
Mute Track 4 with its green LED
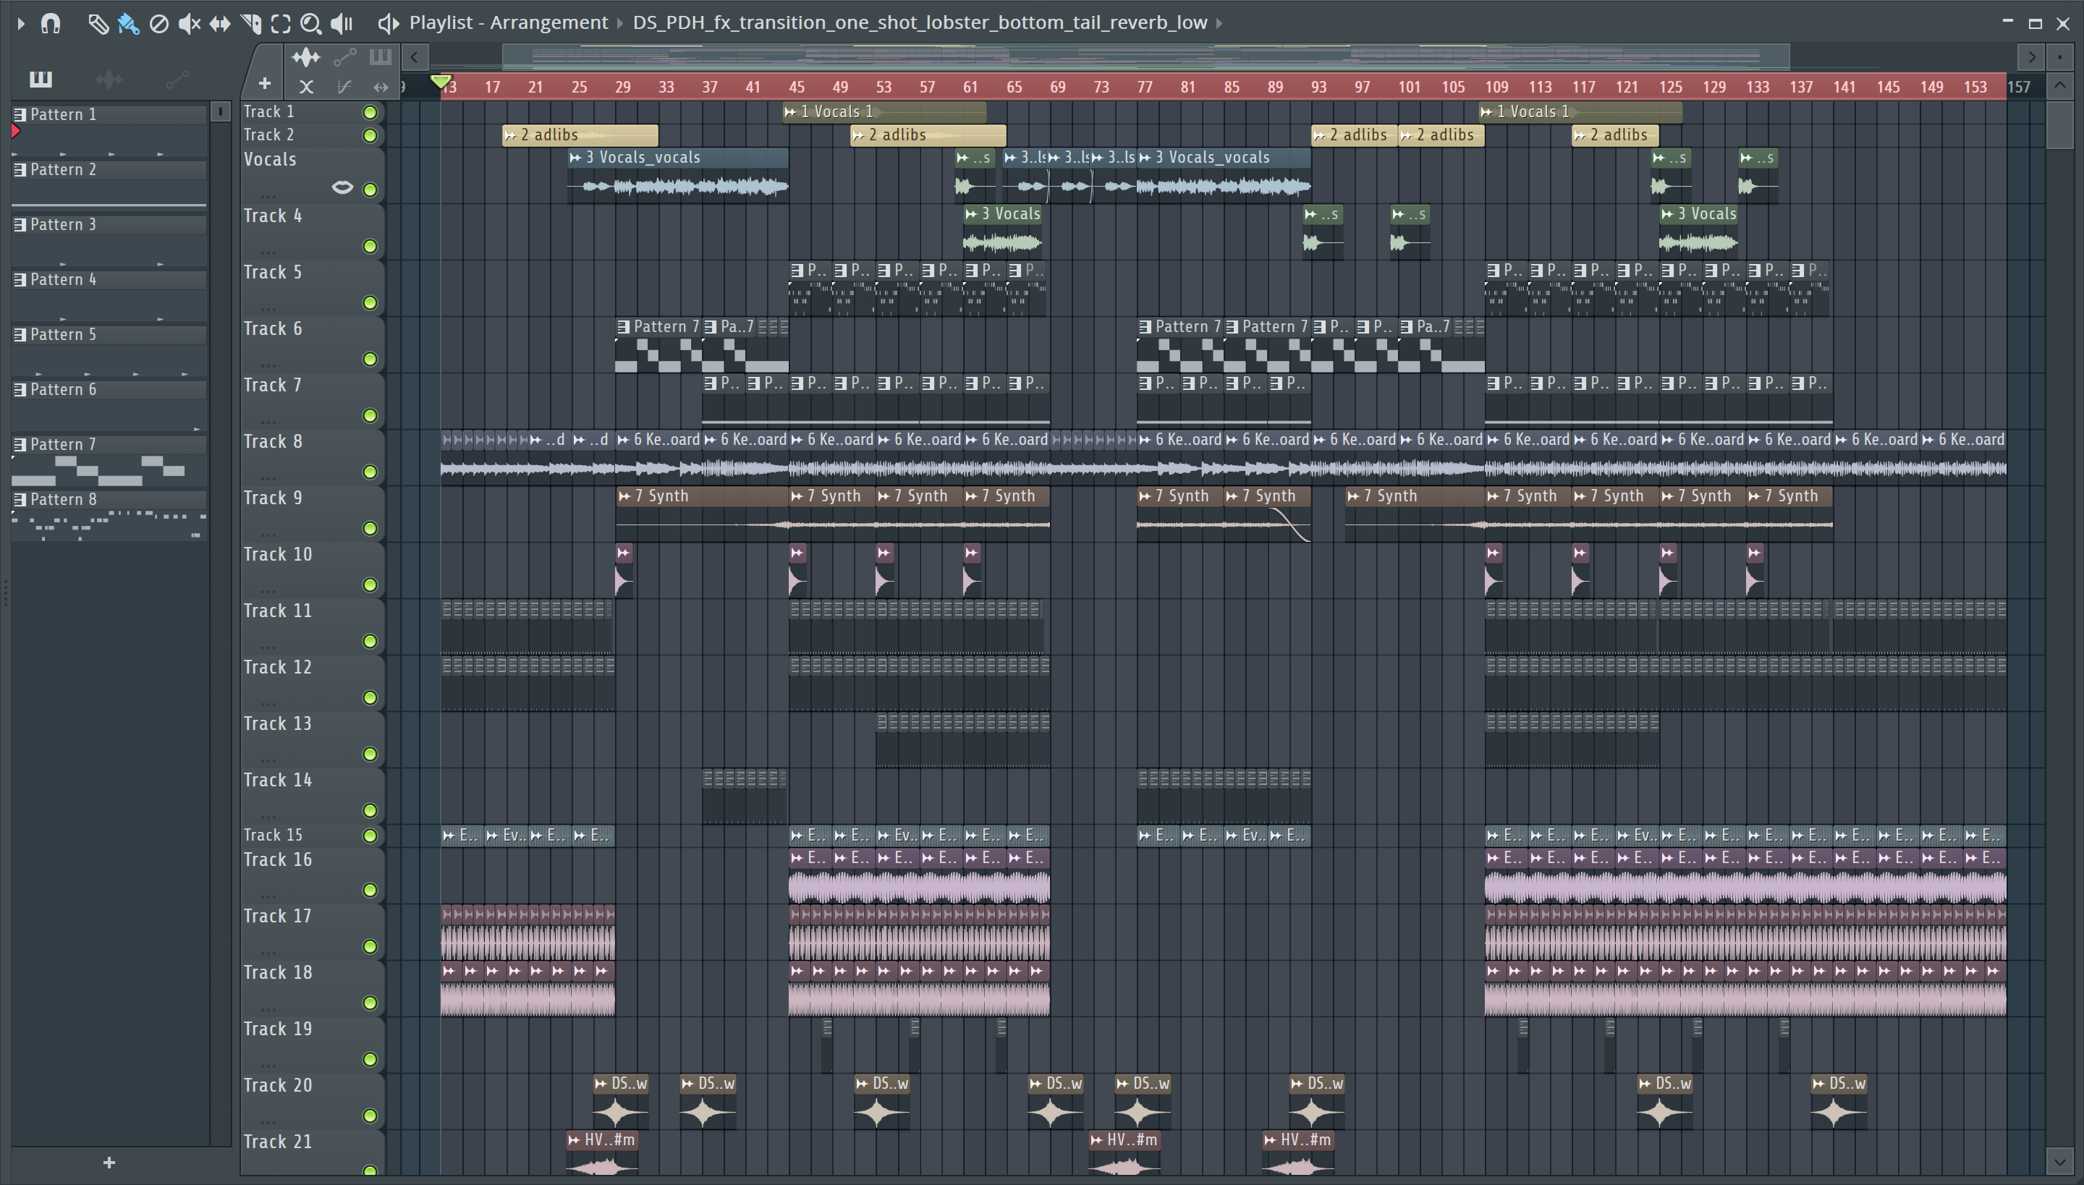pyautogui.click(x=370, y=246)
